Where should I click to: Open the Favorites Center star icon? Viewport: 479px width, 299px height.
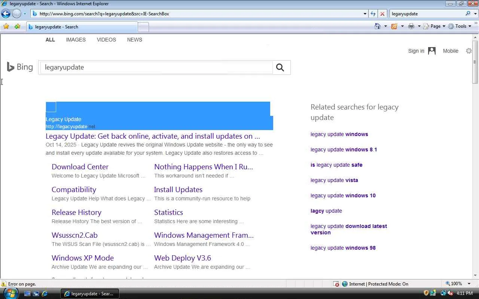(x=6, y=27)
